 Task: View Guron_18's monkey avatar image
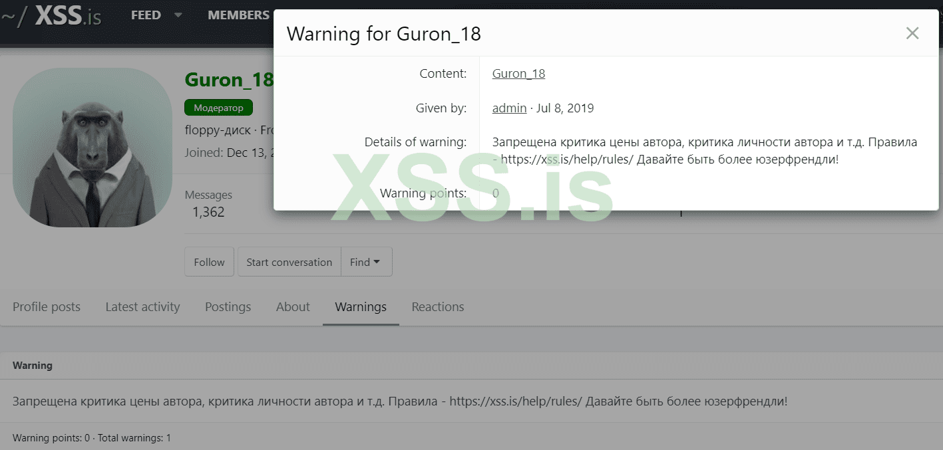(x=93, y=148)
